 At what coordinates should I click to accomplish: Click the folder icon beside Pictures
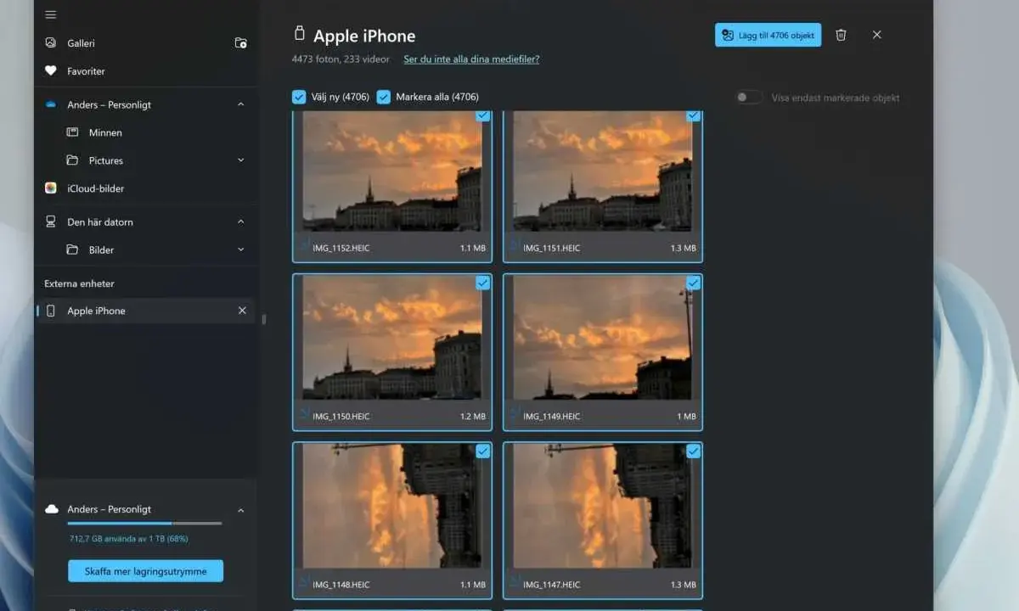(72, 160)
